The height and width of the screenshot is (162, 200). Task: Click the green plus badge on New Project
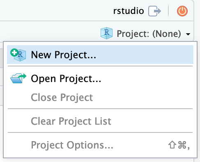[14, 52]
